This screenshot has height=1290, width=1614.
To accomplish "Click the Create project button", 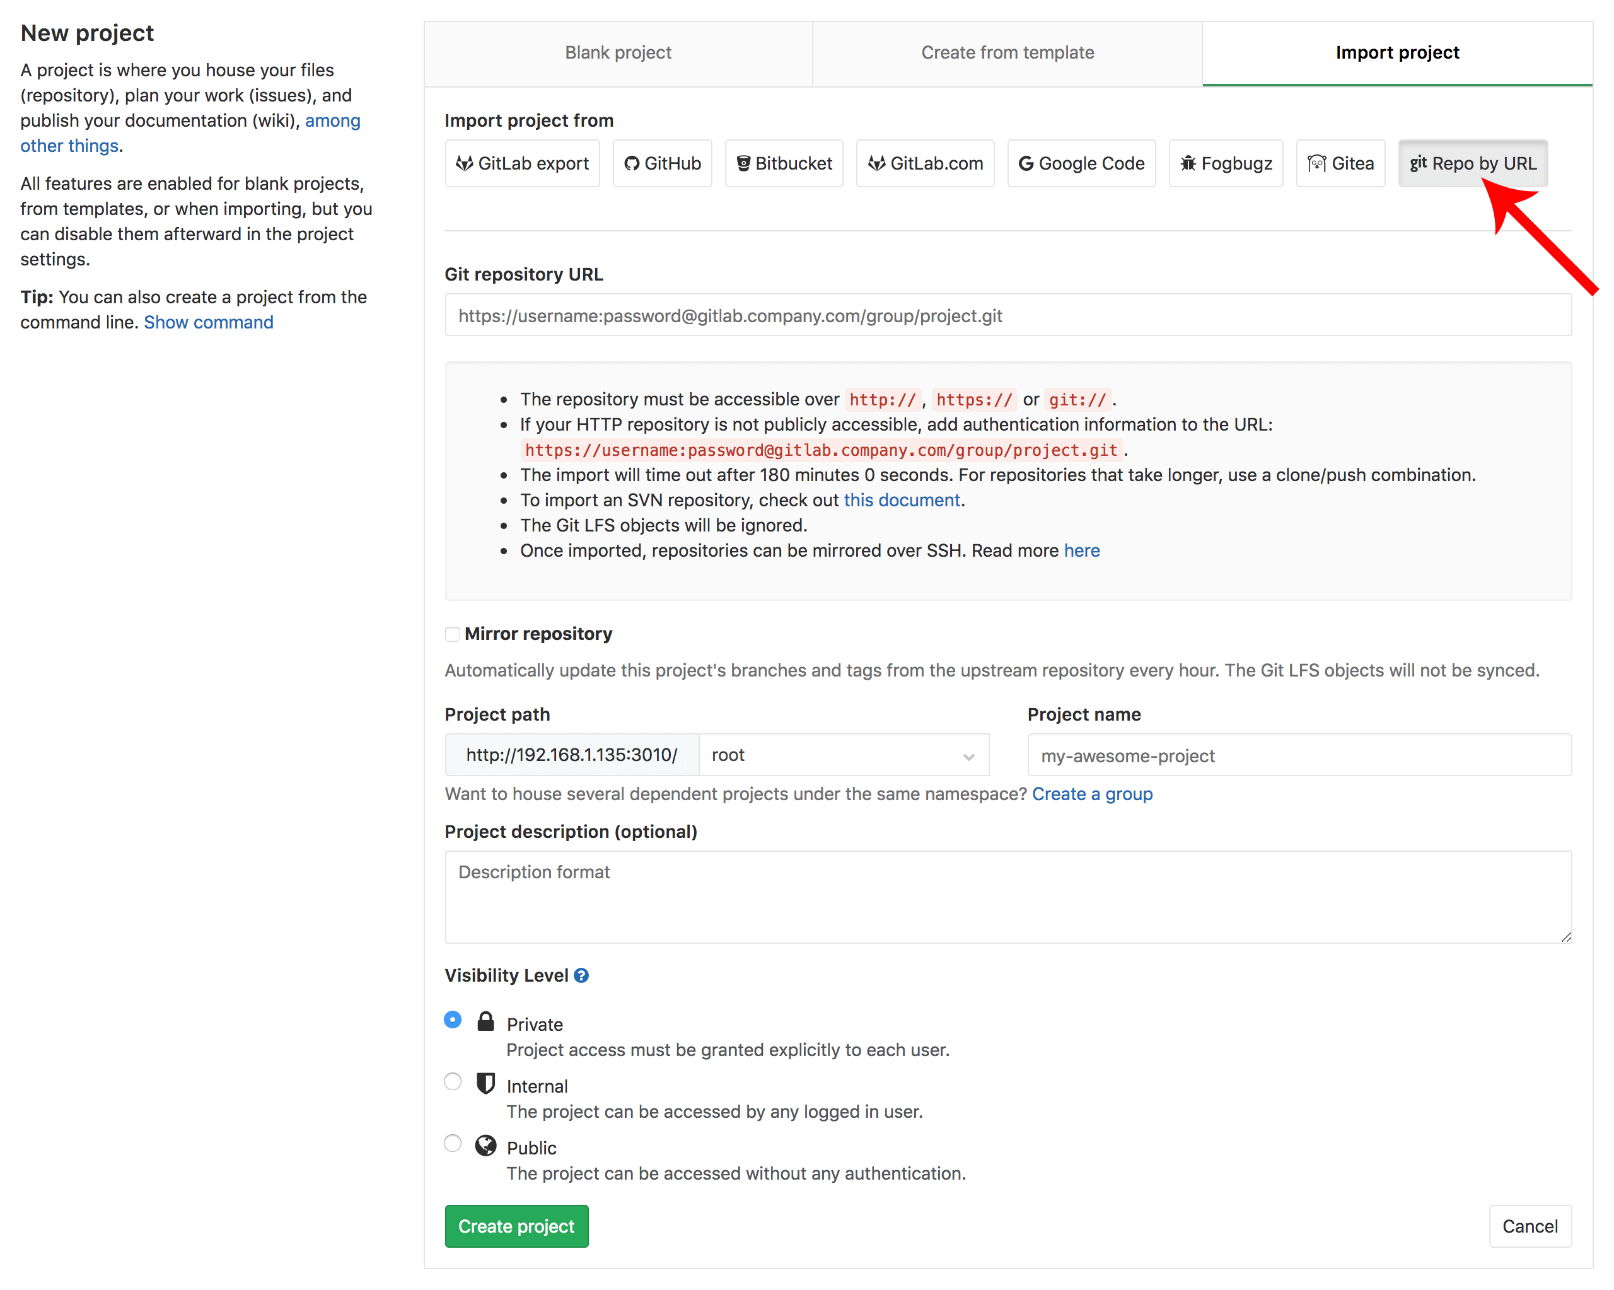I will pyautogui.click(x=516, y=1226).
